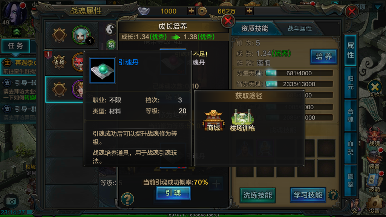
Task: Expand the green chevron under the avatar
Action: [17, 32]
